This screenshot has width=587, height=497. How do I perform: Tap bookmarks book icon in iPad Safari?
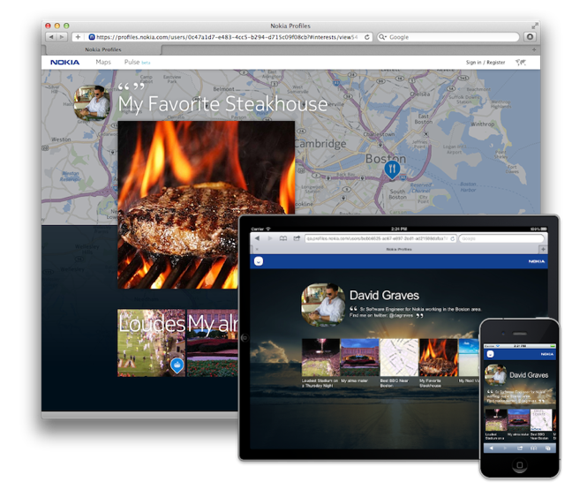[283, 238]
